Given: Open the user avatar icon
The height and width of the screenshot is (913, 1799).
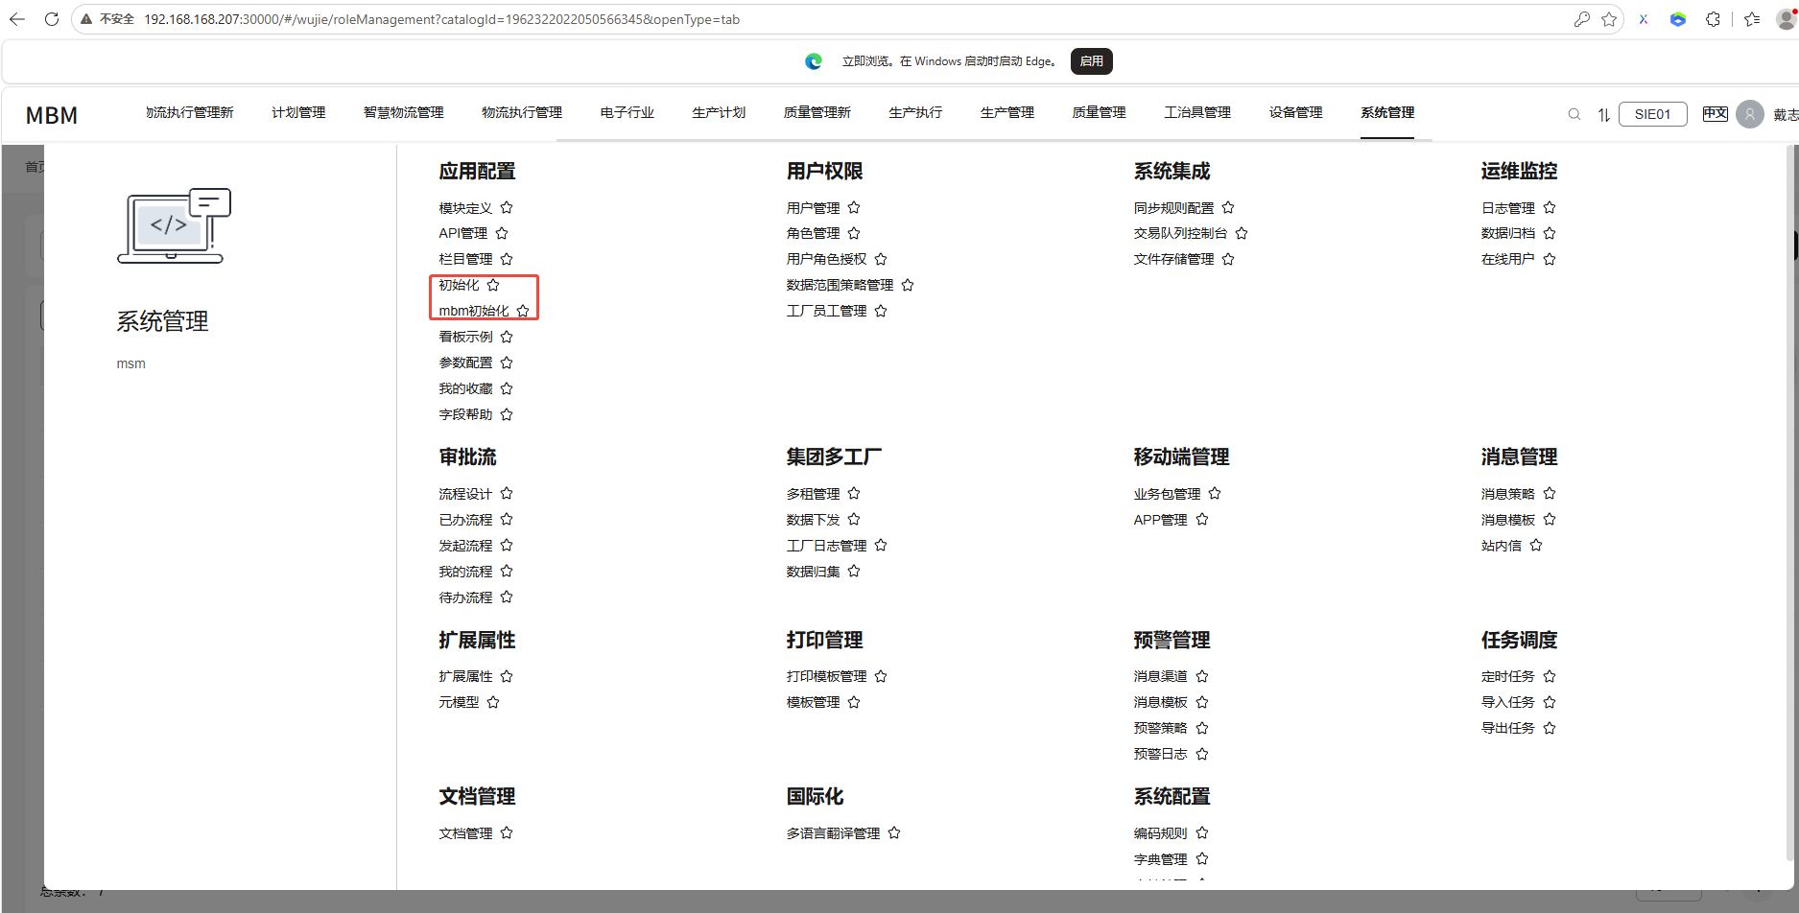Looking at the screenshot, I should tap(1750, 114).
